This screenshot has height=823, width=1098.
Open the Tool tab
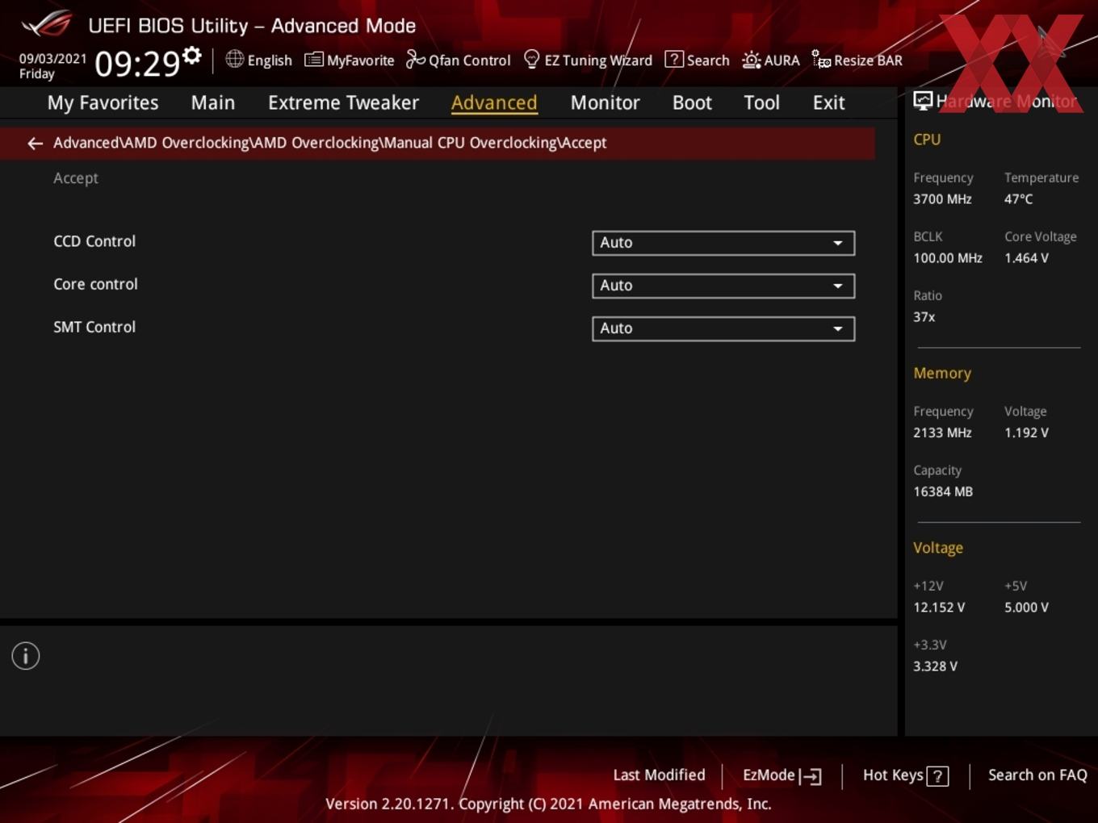point(761,102)
